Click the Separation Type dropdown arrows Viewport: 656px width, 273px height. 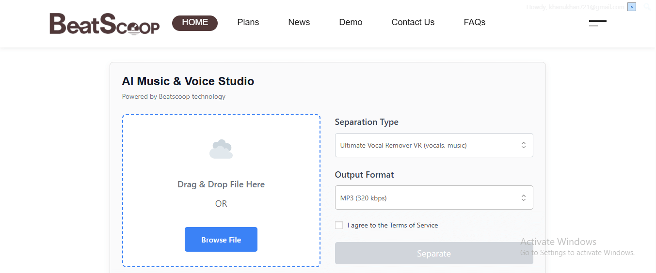pyautogui.click(x=523, y=145)
